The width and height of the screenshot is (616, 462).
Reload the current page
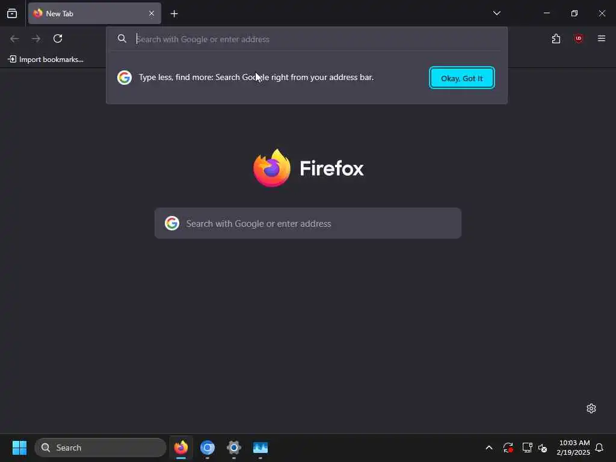(58, 38)
